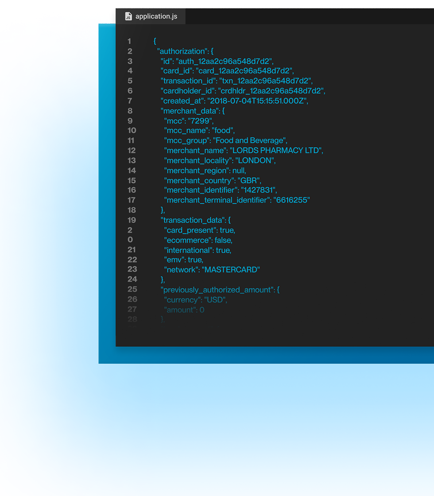This screenshot has height=496, width=434.
Task: Click the "previously_authorized_amount" line
Action: 220,290
